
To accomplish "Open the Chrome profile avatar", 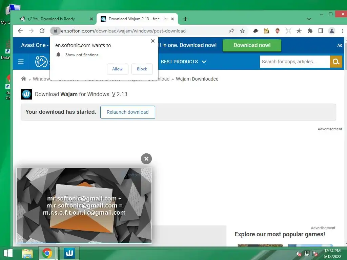I will point(332,31).
